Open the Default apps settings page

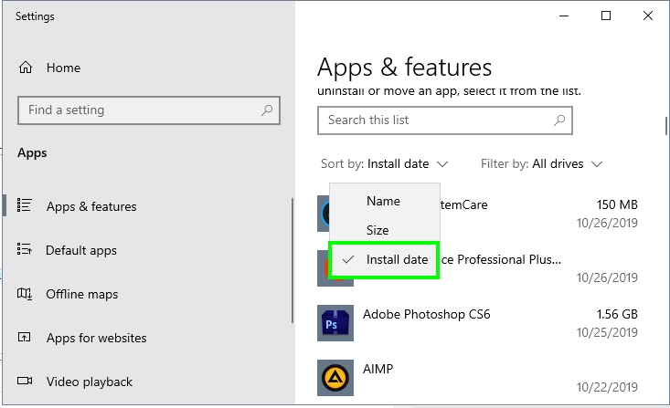[81, 250]
